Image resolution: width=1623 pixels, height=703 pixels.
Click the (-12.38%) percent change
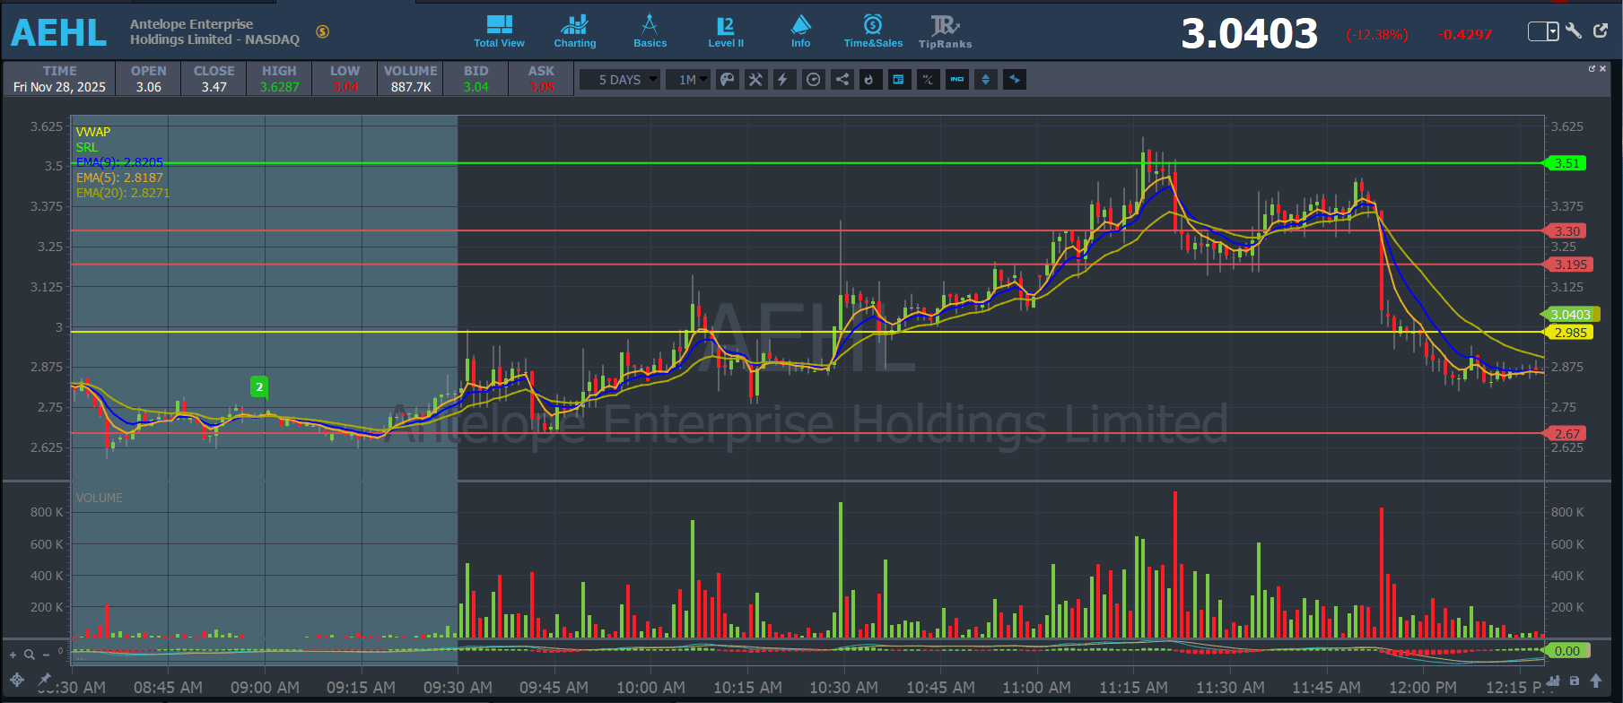[x=1377, y=35]
